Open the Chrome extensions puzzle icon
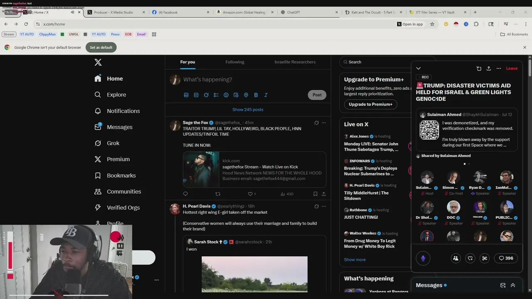The image size is (532, 299). pos(476,24)
